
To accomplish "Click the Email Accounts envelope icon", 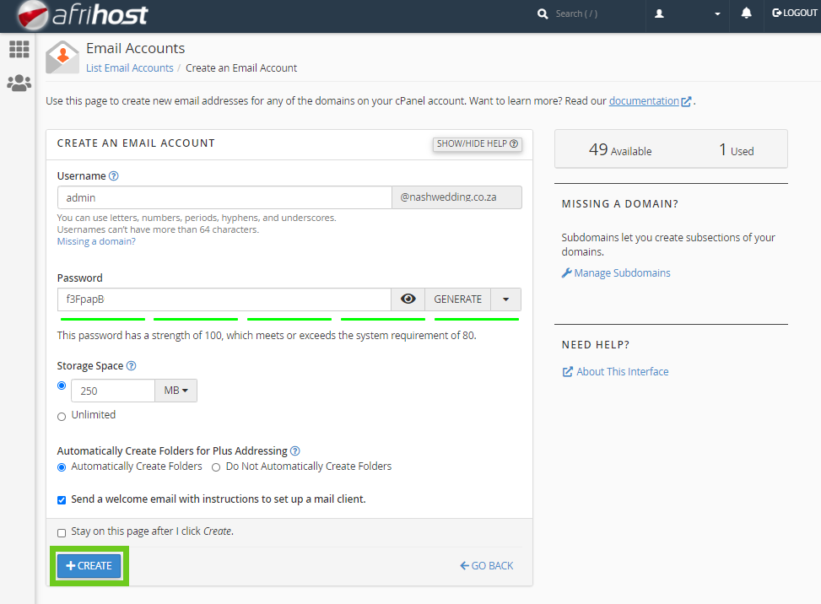I will (x=62, y=57).
